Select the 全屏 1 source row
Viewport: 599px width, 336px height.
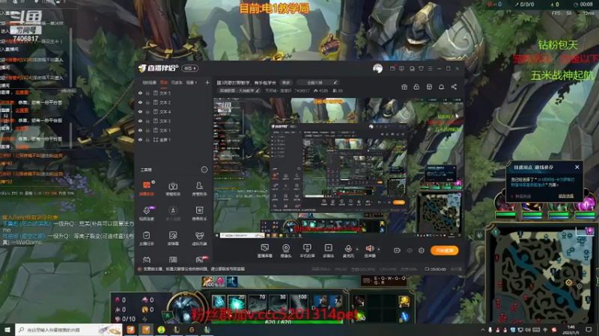pyautogui.click(x=173, y=140)
